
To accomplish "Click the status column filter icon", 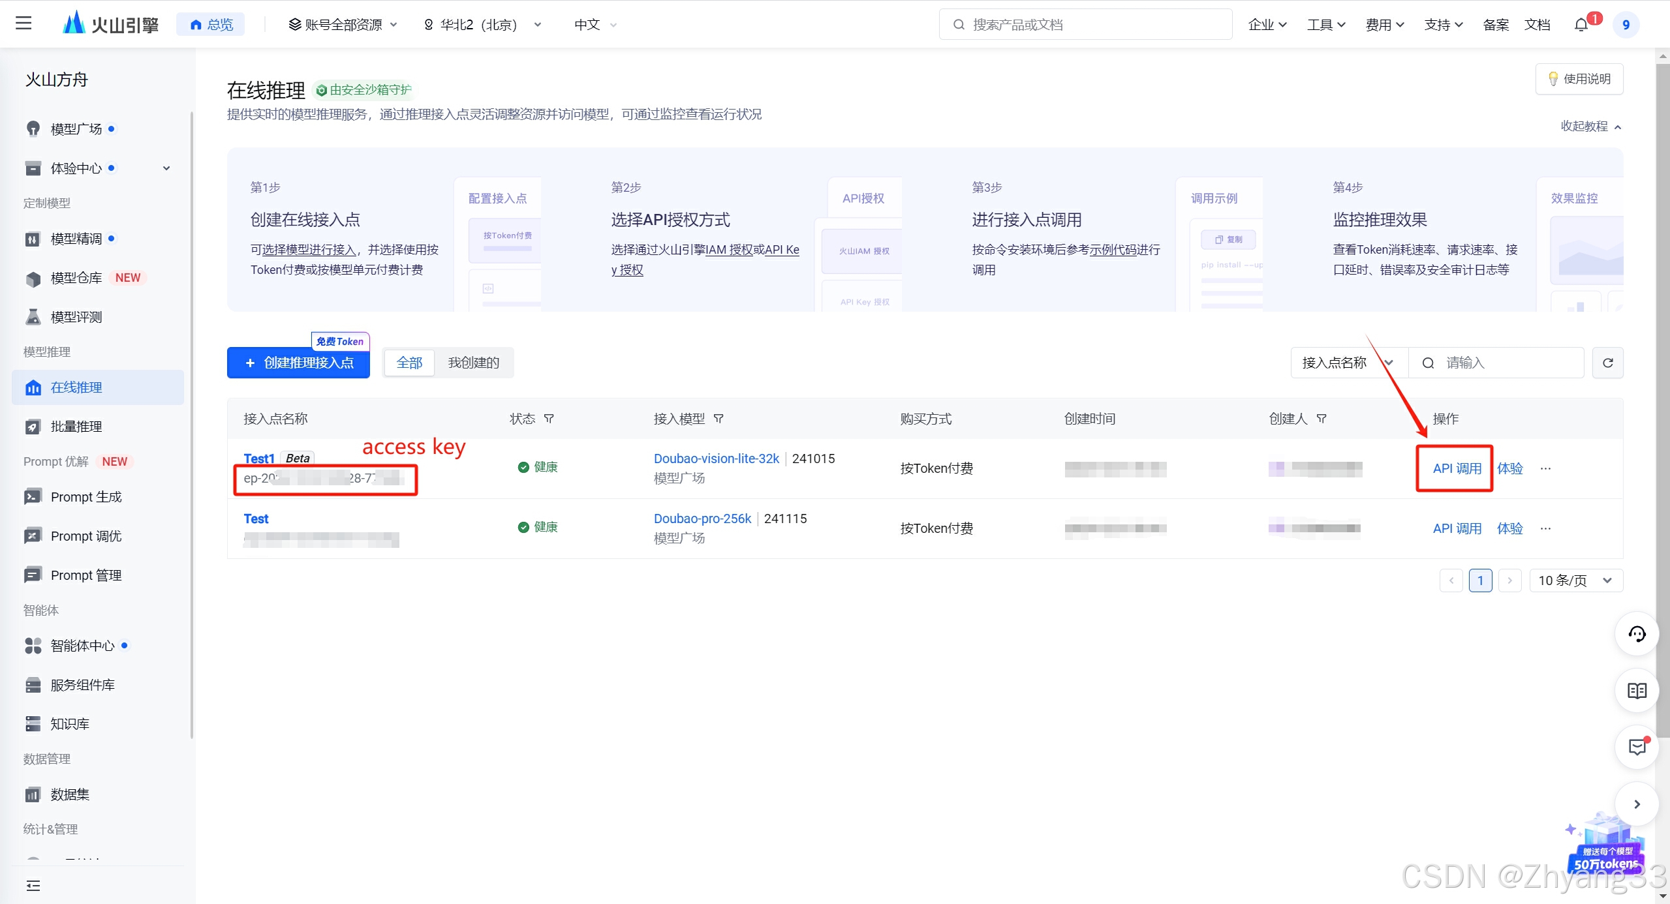I will point(549,419).
